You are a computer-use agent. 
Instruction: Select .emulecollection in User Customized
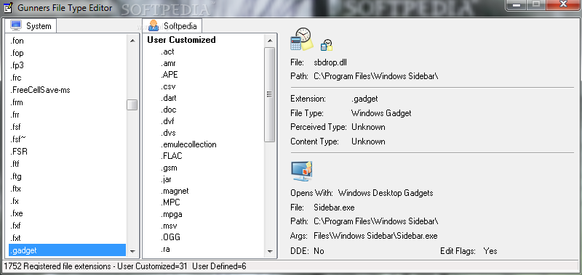188,144
